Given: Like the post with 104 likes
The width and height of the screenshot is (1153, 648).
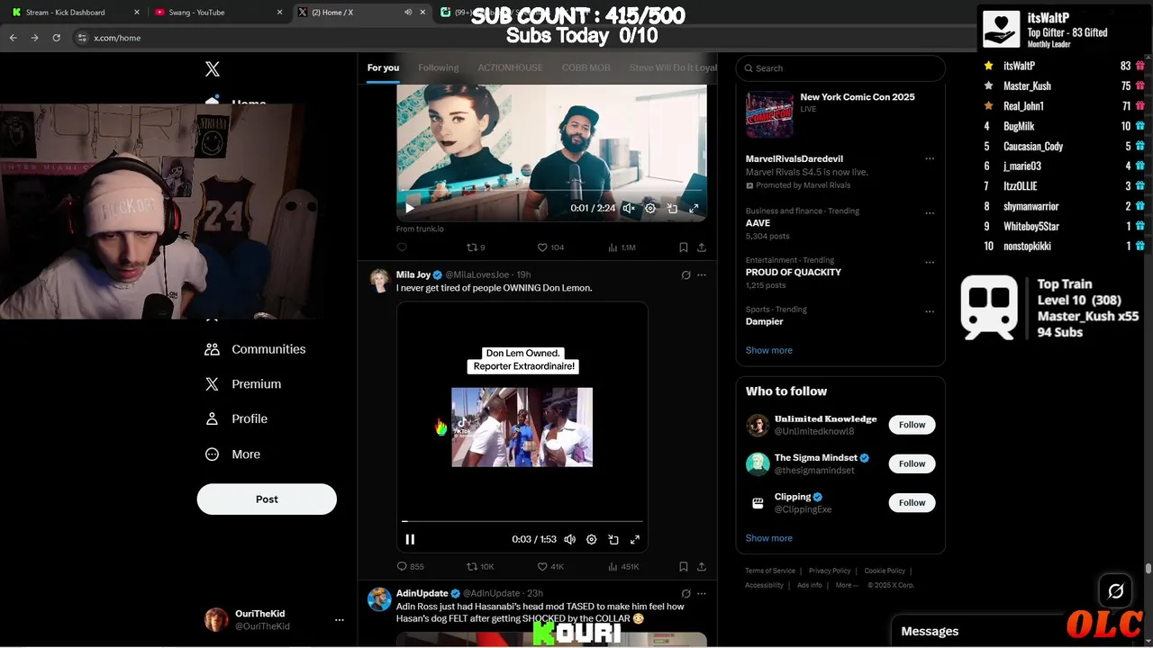Looking at the screenshot, I should click(x=550, y=247).
